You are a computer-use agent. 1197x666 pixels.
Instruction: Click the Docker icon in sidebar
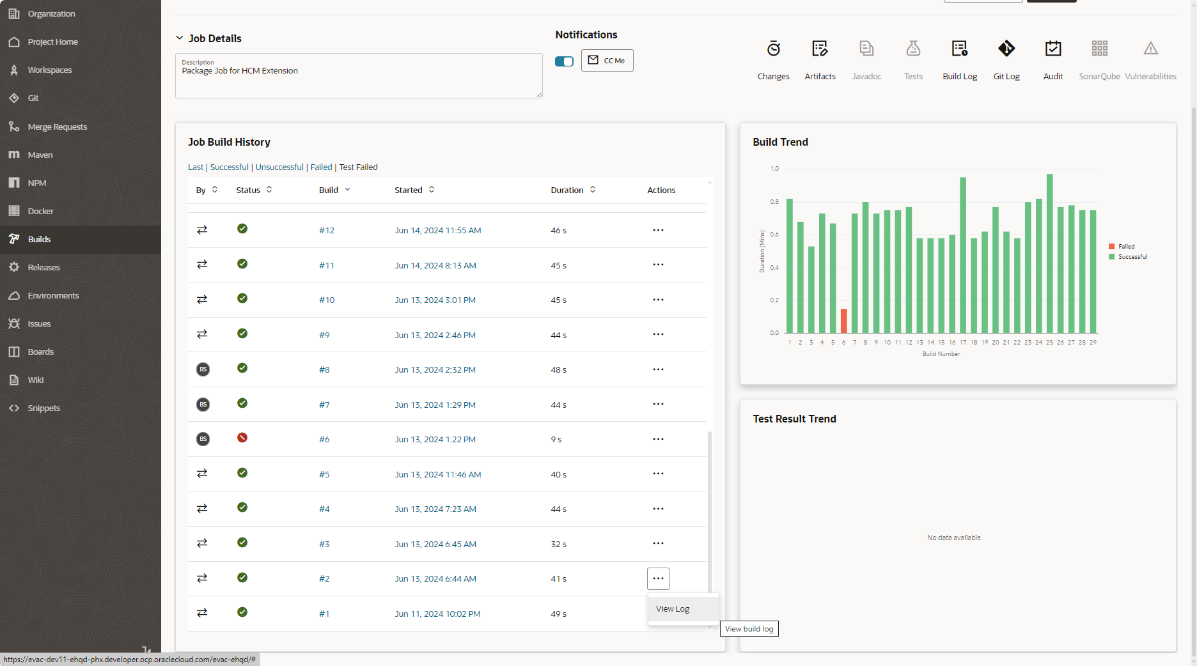[x=14, y=211]
